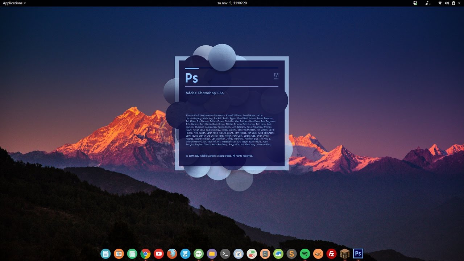Launch the green spreadsheet app in dock
Image resolution: width=464 pixels, height=261 pixels.
tap(132, 254)
